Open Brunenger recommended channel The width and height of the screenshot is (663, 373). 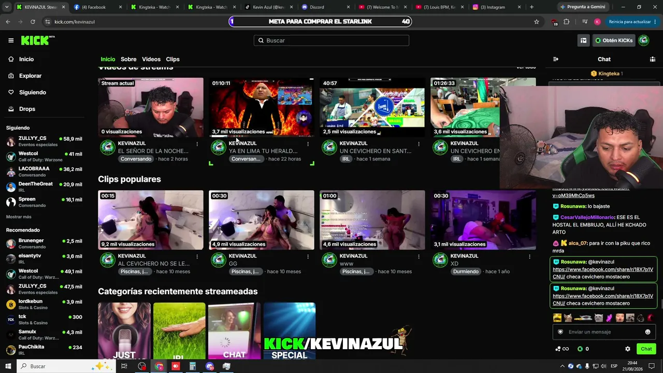coord(45,243)
